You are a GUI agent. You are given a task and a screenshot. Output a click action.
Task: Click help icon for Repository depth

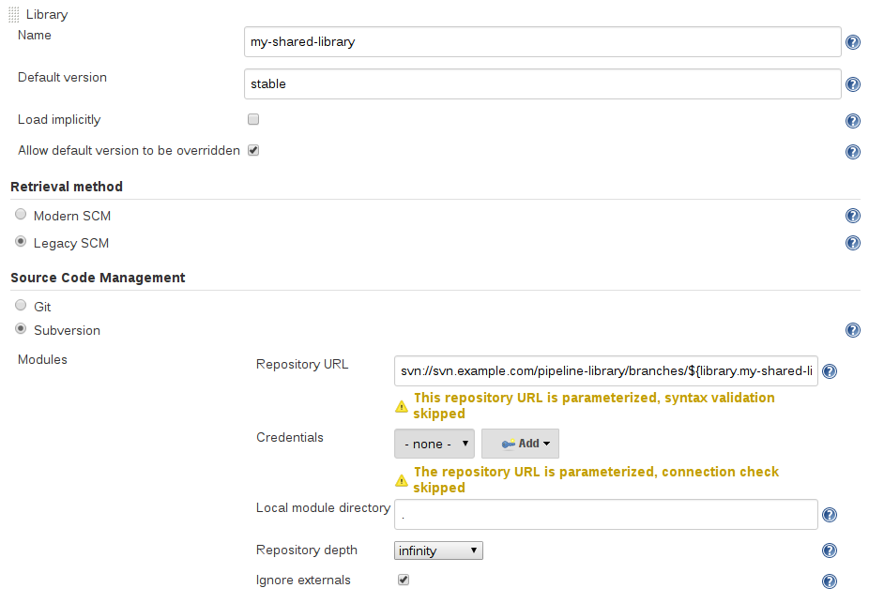pos(830,551)
